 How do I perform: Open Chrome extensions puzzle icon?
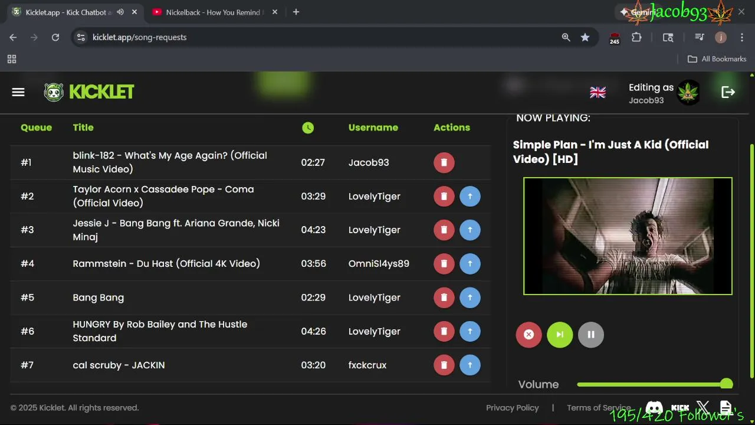636,37
